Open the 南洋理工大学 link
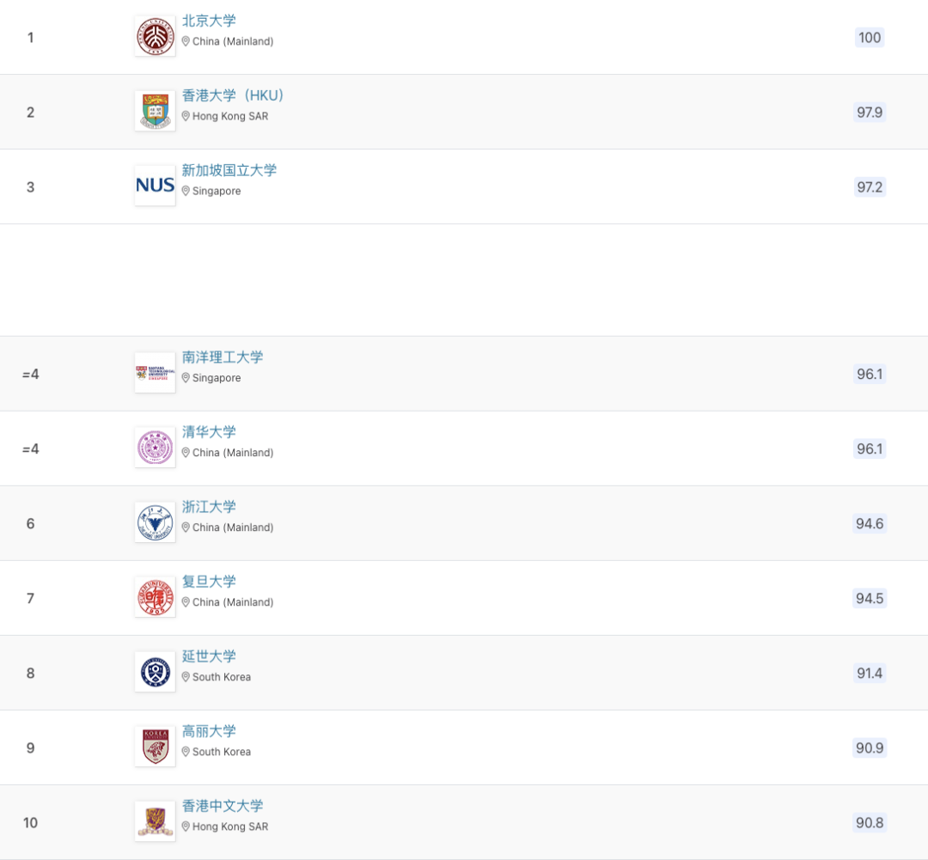928x860 pixels. tap(223, 357)
